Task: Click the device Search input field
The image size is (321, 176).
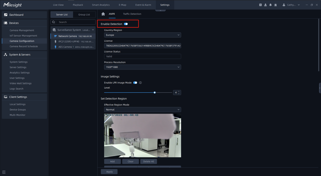Action: coord(73,22)
